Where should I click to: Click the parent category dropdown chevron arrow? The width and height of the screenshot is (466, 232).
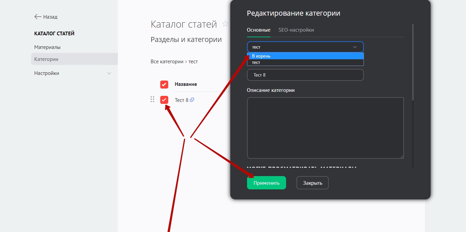(355, 47)
